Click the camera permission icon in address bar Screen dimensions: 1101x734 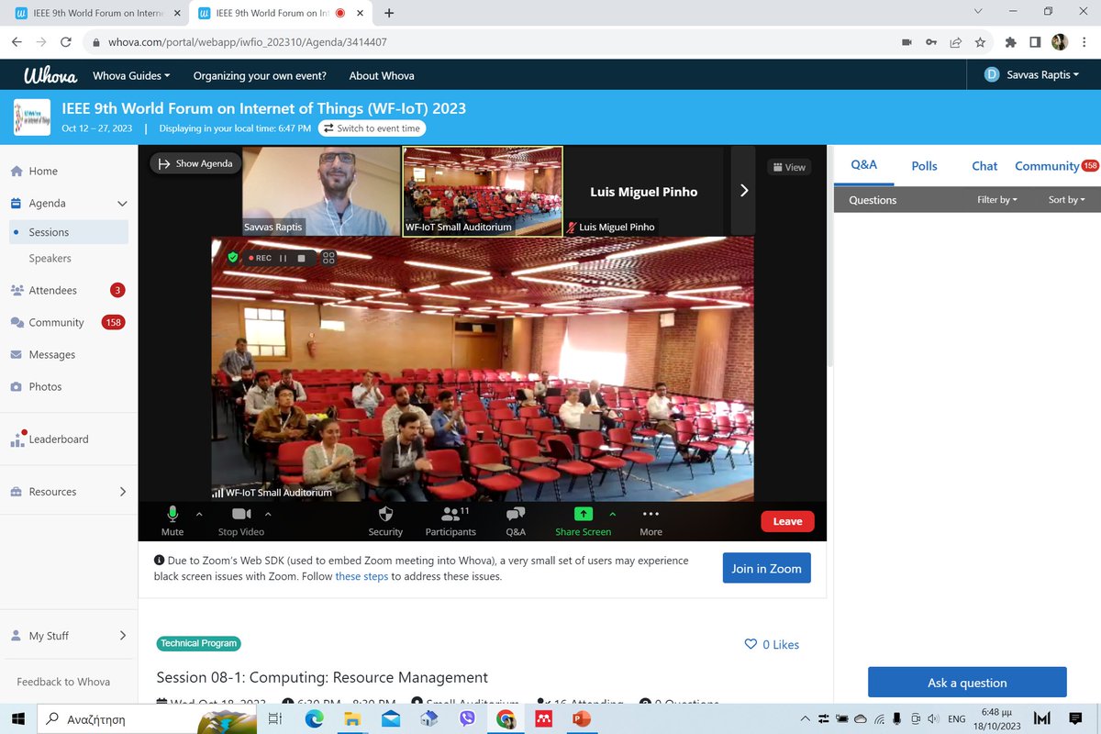pyautogui.click(x=906, y=42)
